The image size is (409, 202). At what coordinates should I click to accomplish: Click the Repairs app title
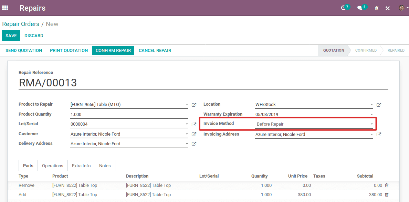pos(33,8)
